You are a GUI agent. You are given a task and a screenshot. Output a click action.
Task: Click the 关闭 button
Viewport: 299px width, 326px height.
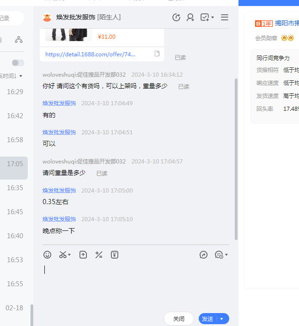[x=179, y=319]
